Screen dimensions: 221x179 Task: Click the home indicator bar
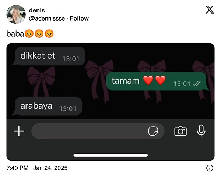(110, 155)
